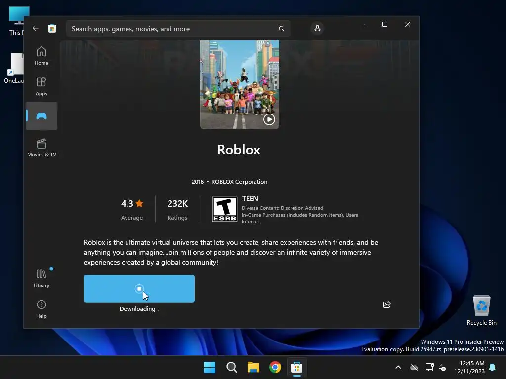Select the This PC desktop icon
The width and height of the screenshot is (506, 379).
click(16, 20)
